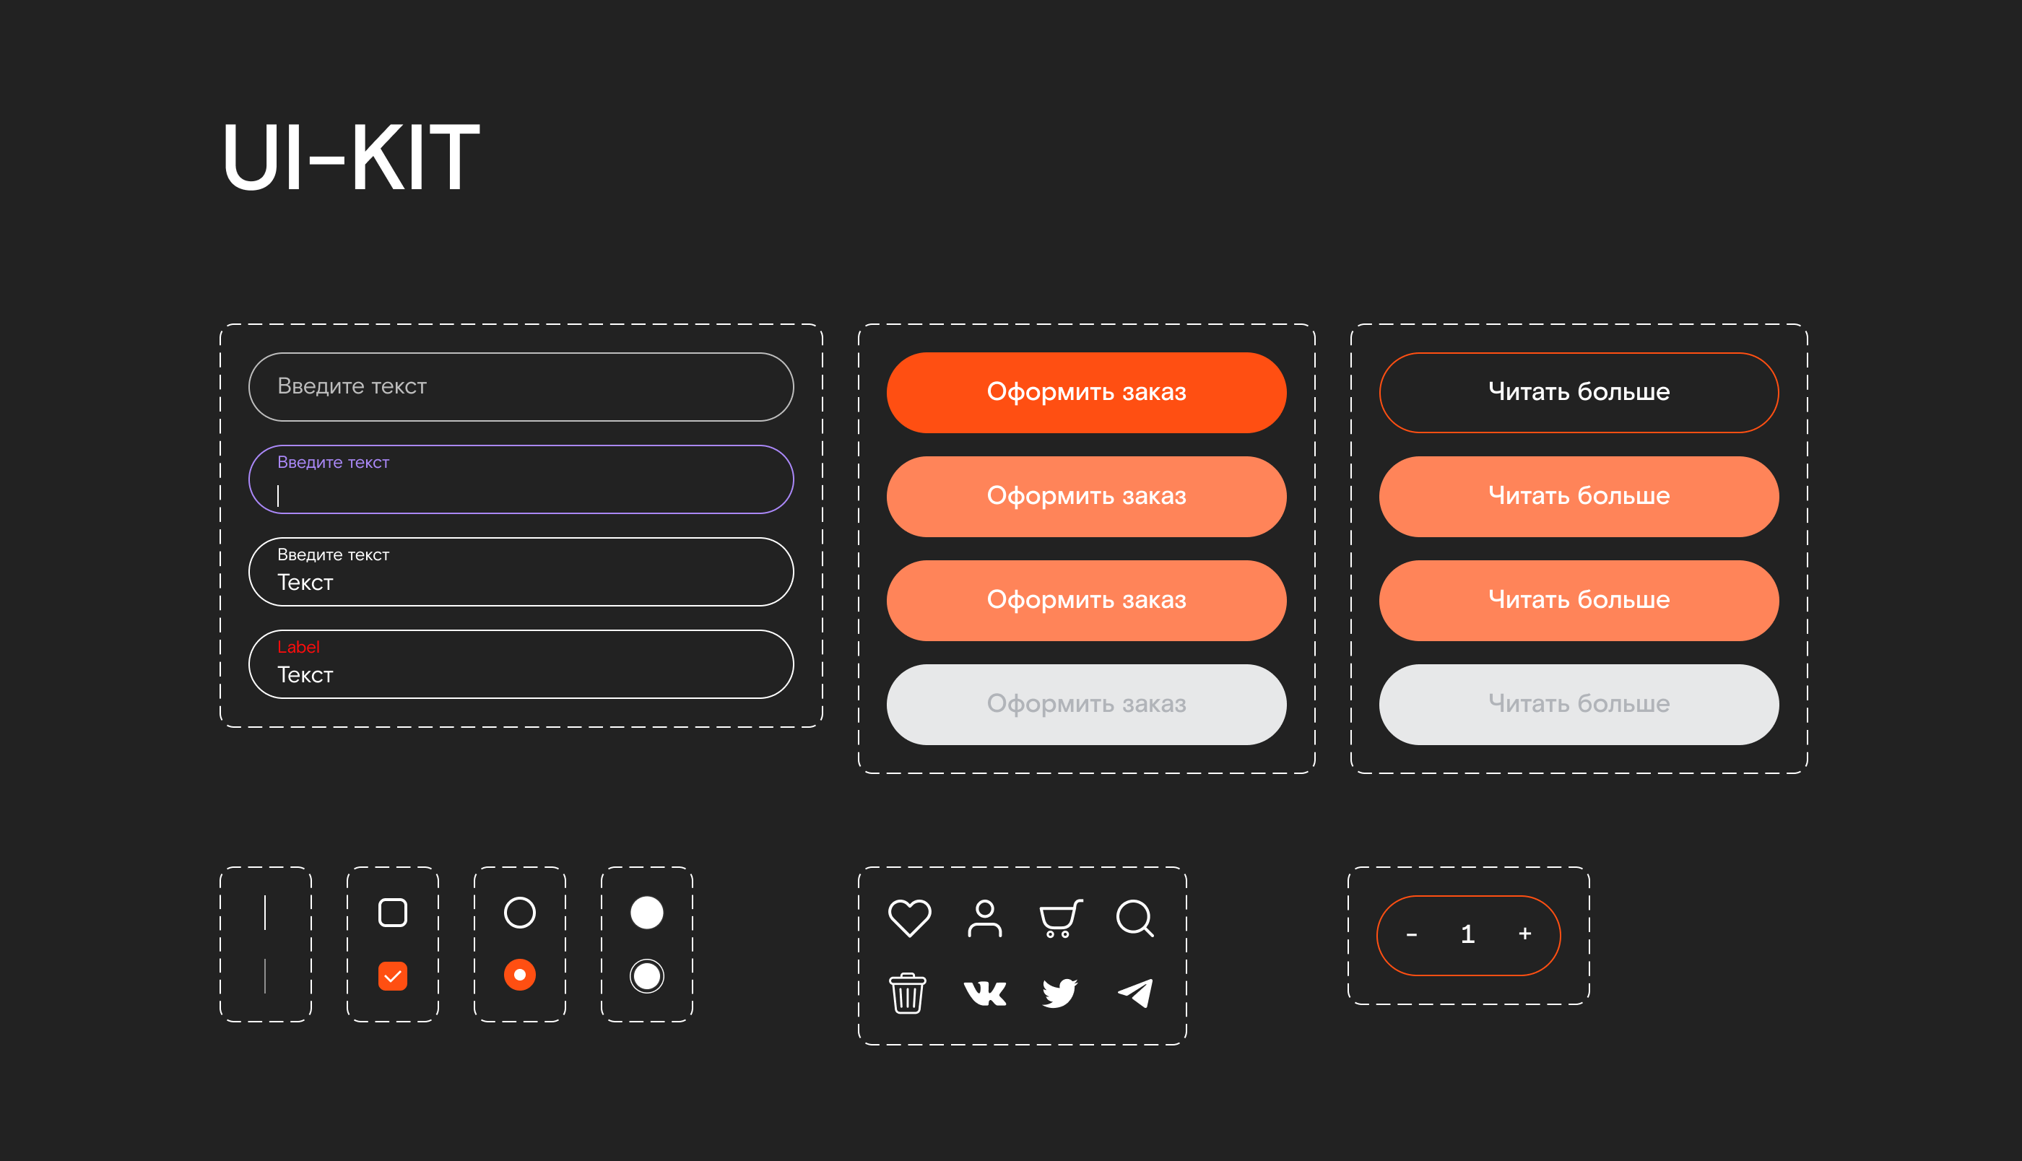This screenshot has height=1161, width=2022.
Task: Click the empty Введите текст placeholder field
Action: [521, 387]
